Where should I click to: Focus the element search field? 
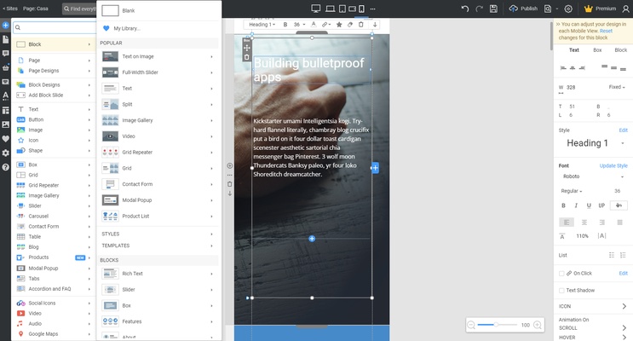55,27
